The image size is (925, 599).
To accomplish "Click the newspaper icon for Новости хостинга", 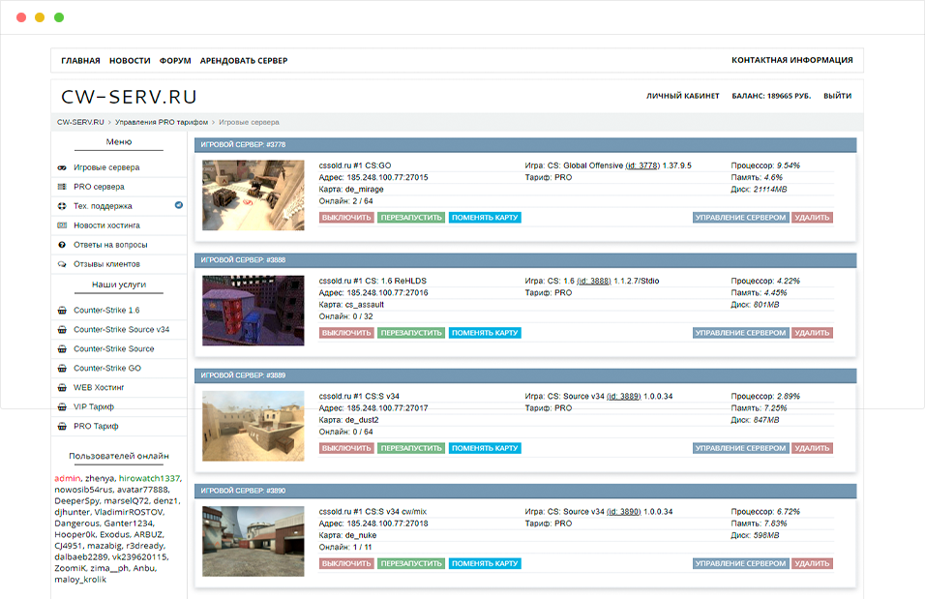I will click(63, 225).
